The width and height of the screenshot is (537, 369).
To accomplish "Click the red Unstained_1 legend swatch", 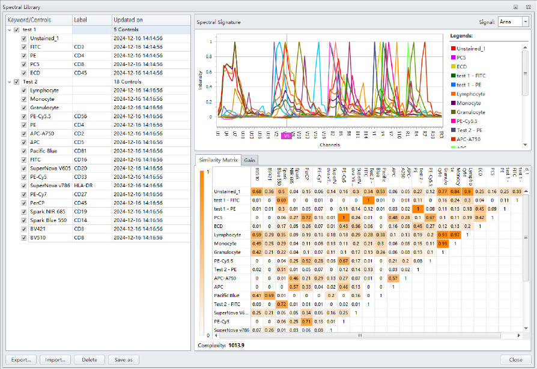I will (453, 49).
